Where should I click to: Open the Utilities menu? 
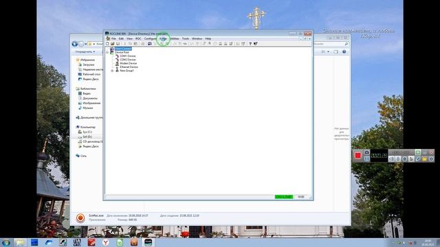click(x=175, y=38)
